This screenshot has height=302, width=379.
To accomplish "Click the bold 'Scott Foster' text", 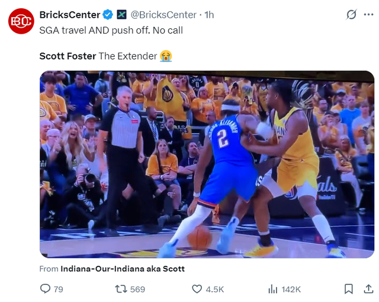I will click(x=67, y=56).
